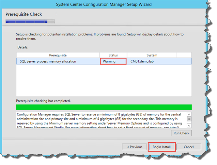Click the blue wizard step progress bar
217x165 pixels.
pos(30,21)
